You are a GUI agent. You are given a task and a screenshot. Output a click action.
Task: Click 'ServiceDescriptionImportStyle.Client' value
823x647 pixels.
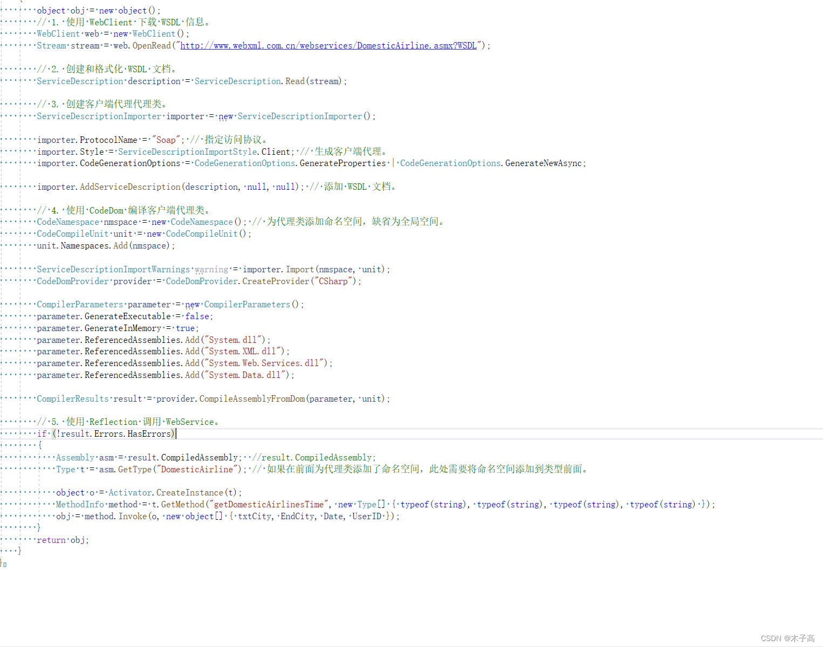tap(205, 152)
